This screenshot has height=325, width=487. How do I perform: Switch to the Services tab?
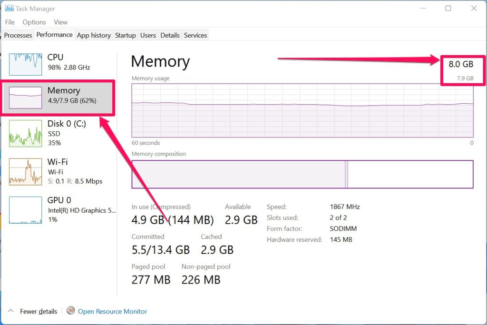195,35
